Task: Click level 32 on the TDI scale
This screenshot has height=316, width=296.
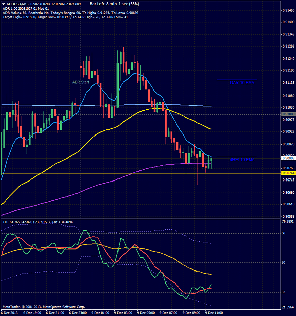Action: (x=284, y=292)
